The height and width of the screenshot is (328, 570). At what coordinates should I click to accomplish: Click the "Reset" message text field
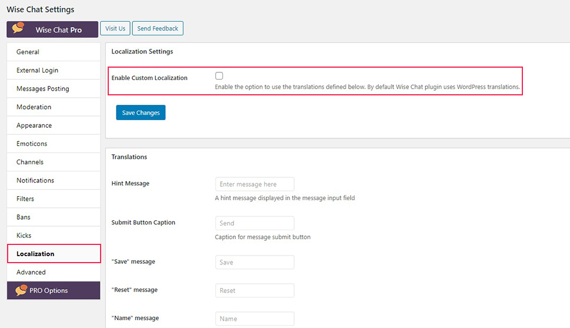pyautogui.click(x=255, y=290)
